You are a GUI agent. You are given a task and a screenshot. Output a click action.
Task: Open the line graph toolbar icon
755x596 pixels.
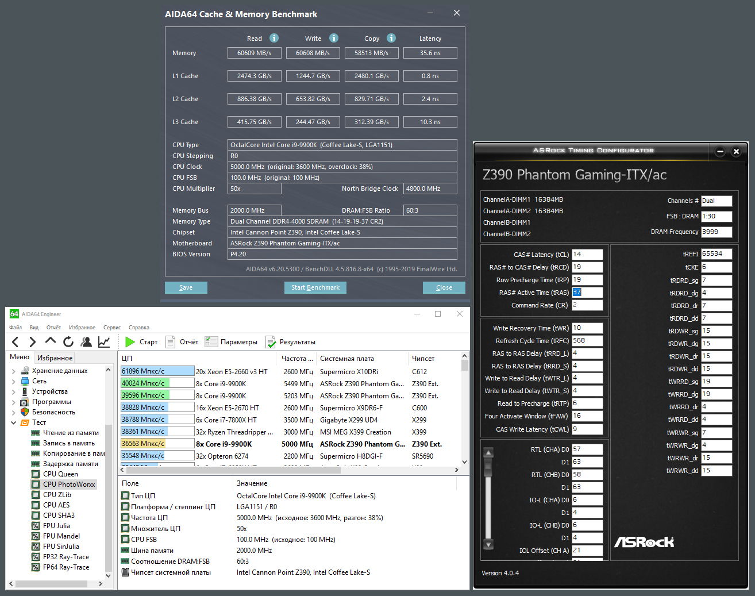click(x=104, y=342)
